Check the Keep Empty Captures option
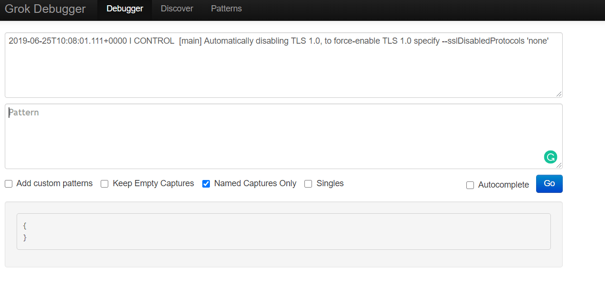The height and width of the screenshot is (284, 605). (104, 184)
